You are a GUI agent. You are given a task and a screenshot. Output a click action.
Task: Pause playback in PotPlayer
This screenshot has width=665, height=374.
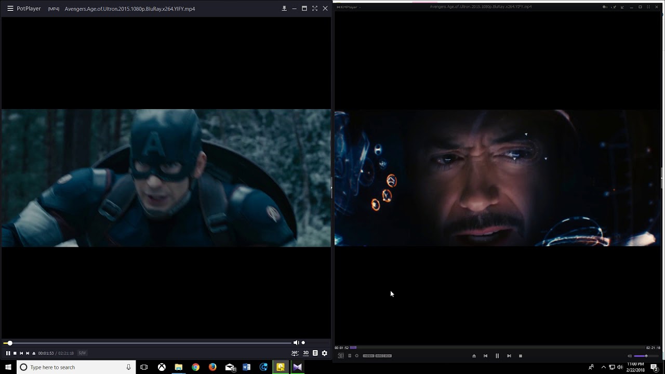(8, 353)
